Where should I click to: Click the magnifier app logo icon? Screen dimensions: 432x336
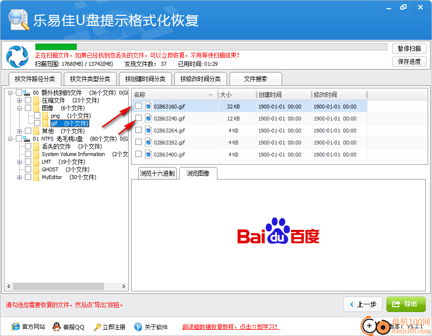pyautogui.click(x=19, y=20)
